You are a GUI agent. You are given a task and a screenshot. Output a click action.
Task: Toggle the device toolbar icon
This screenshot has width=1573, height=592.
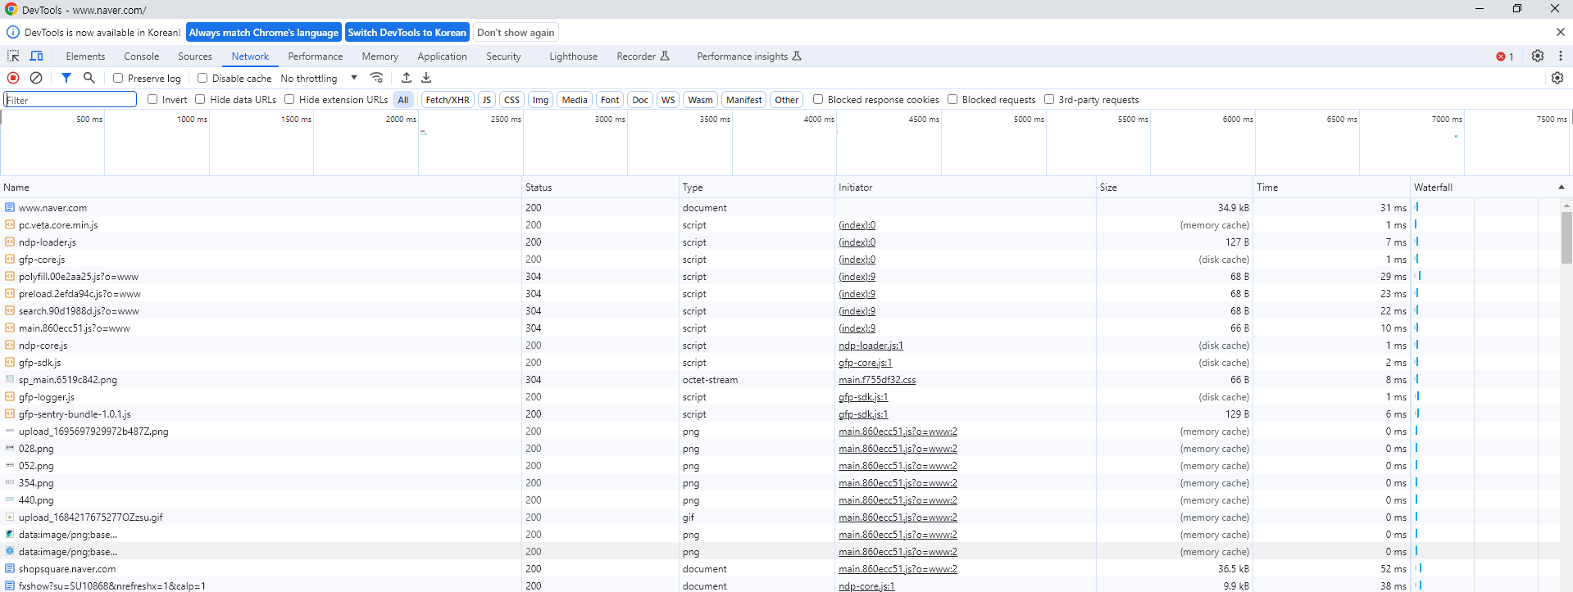click(x=36, y=56)
